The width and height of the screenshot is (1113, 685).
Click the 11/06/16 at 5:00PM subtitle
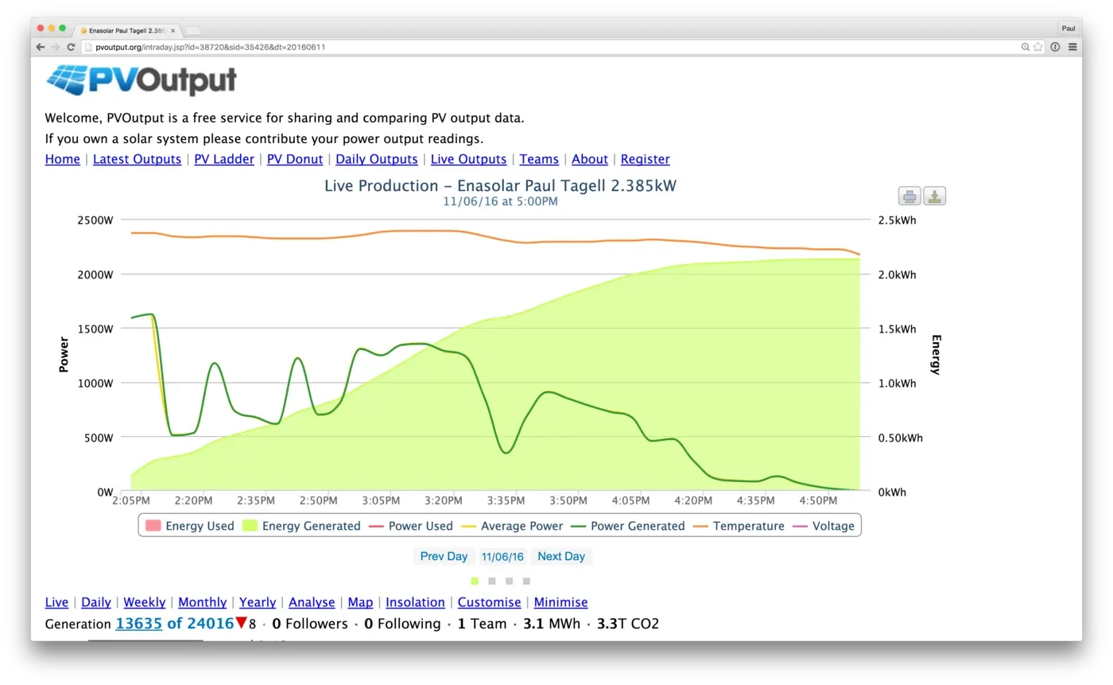click(x=501, y=202)
